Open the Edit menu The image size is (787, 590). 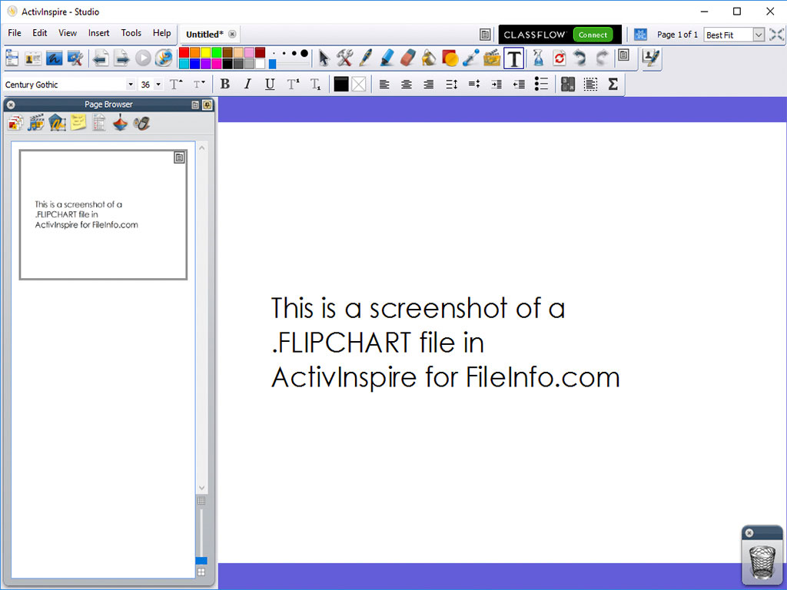(40, 33)
